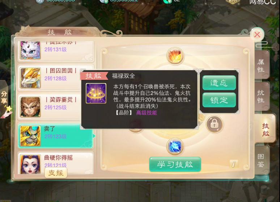
Task: Select the golden dragon pet 困囚困囡
Action: (x=55, y=78)
